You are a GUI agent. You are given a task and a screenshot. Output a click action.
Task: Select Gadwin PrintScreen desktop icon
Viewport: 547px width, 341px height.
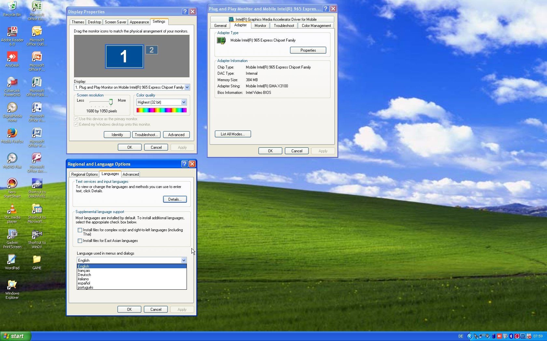(x=12, y=239)
